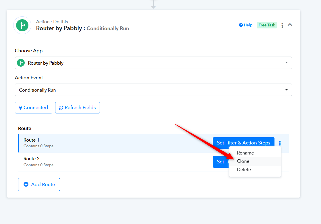Click the partially hidden Set Filter button for Route 2
Image resolution: width=321 pixels, height=224 pixels.
[x=221, y=162]
